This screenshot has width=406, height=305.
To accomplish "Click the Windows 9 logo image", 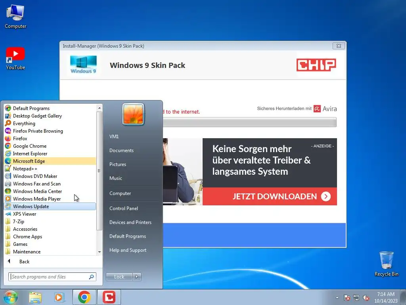I will tap(83, 65).
